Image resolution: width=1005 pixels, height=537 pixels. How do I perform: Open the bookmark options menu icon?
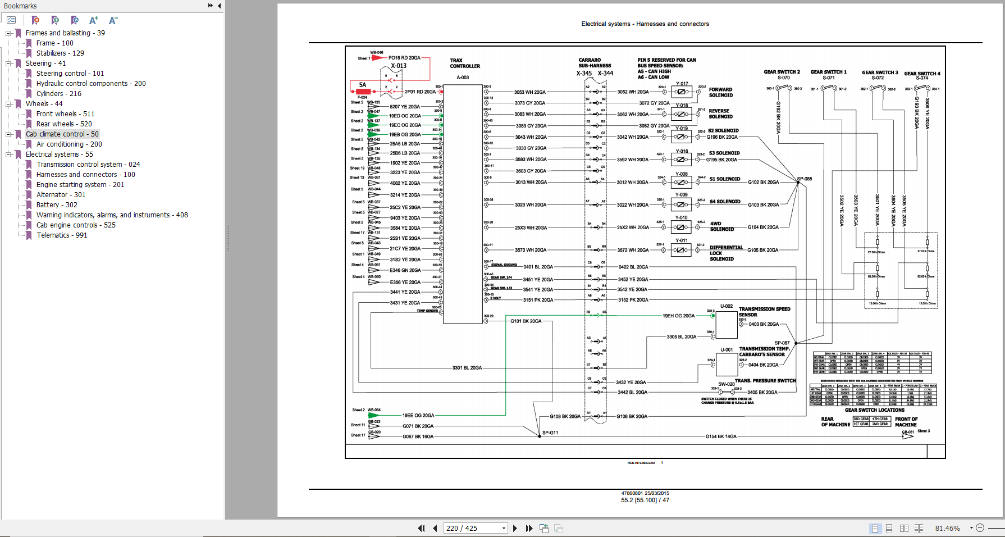coord(11,20)
